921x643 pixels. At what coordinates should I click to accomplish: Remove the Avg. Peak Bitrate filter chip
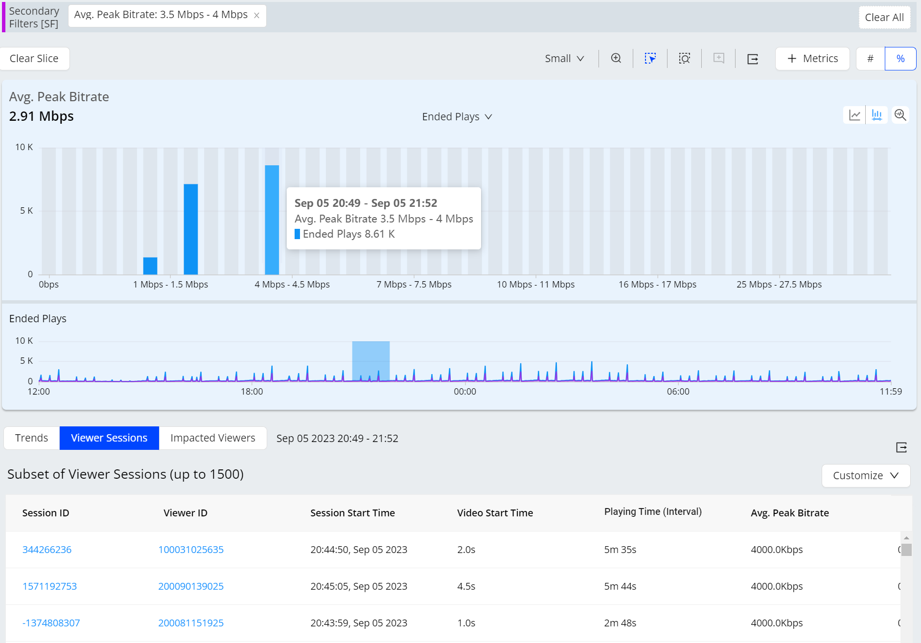(x=256, y=16)
